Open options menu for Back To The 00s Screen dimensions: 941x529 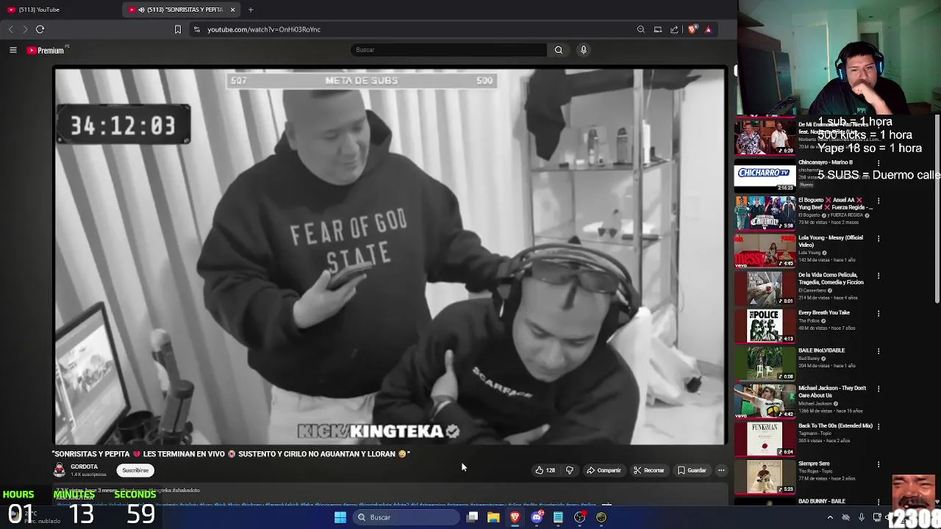pos(879,427)
